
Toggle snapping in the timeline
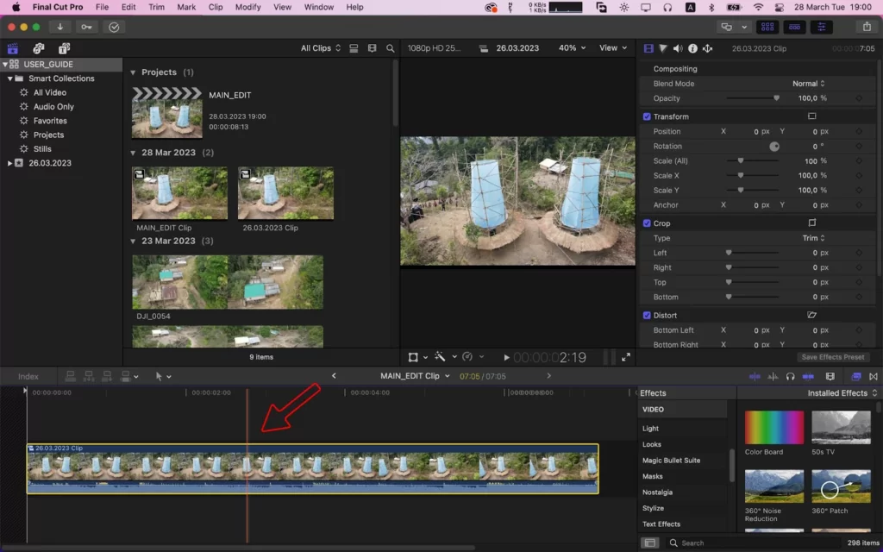pyautogui.click(x=808, y=376)
